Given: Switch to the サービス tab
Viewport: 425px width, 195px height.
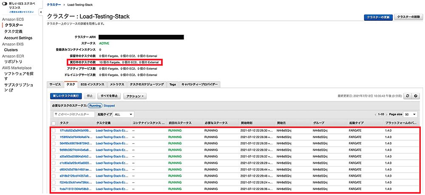Looking at the screenshot, I should coord(55,85).
